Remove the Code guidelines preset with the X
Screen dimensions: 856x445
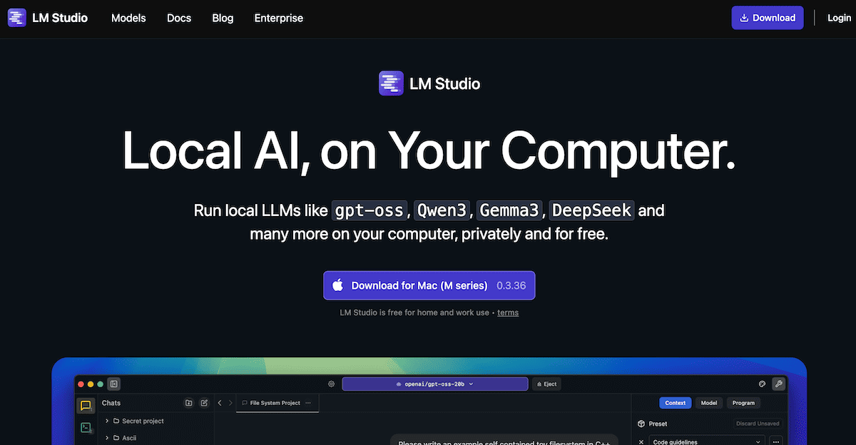pos(641,441)
